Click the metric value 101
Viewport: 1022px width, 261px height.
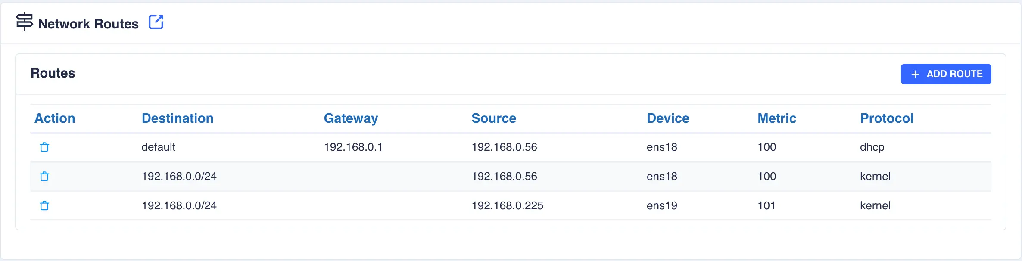click(x=766, y=206)
